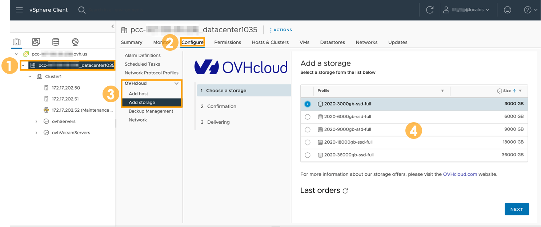Switch to VMs and Templates inventory view
This screenshot has width=541, height=227.
point(36,42)
